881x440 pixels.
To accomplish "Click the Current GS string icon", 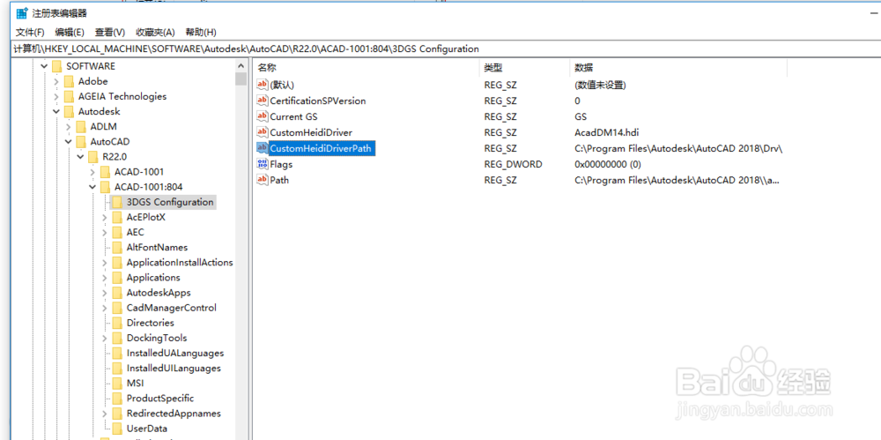I will coord(263,116).
